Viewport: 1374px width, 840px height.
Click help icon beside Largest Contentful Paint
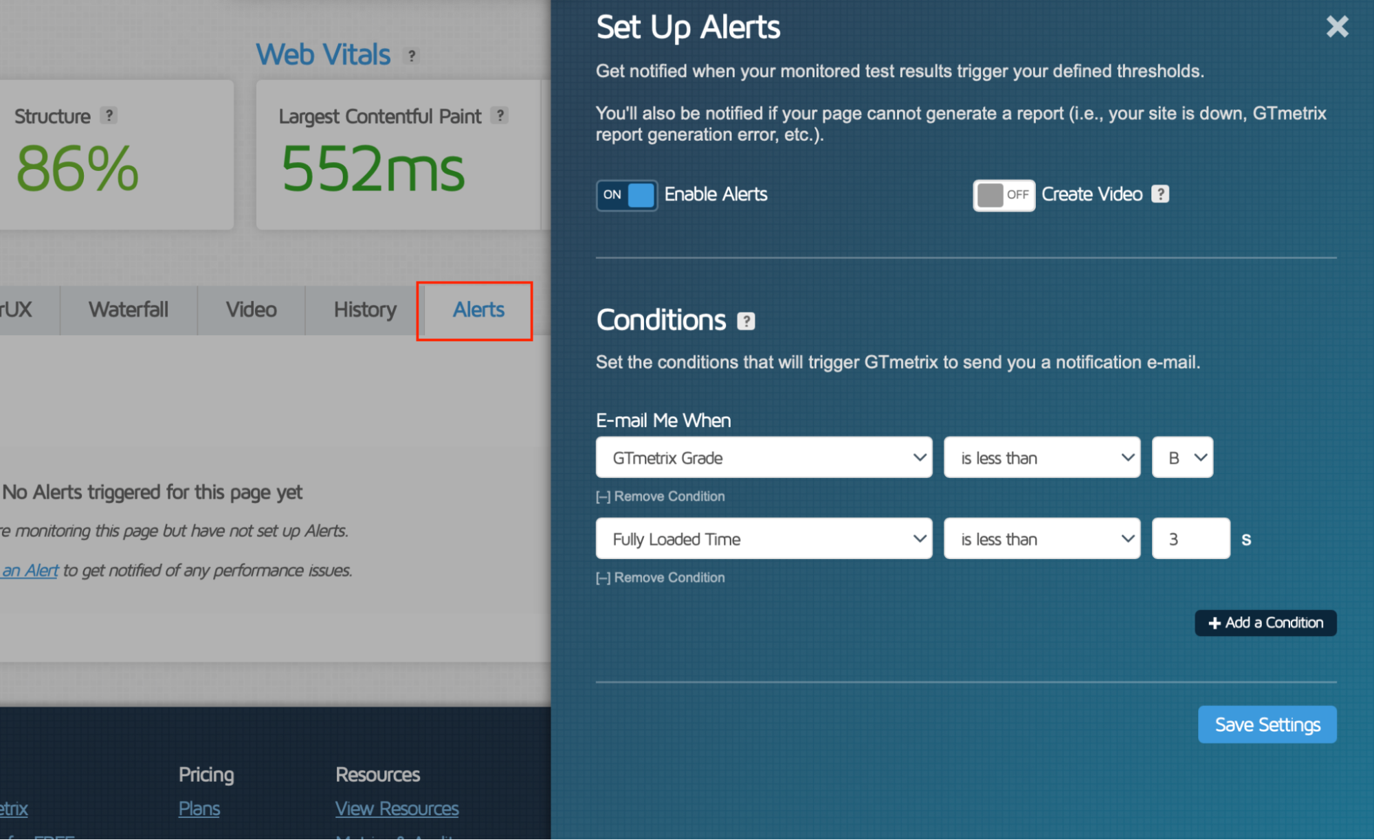click(x=500, y=115)
